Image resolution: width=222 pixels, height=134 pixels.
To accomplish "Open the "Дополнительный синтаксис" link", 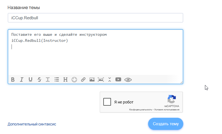I will (32, 124).
